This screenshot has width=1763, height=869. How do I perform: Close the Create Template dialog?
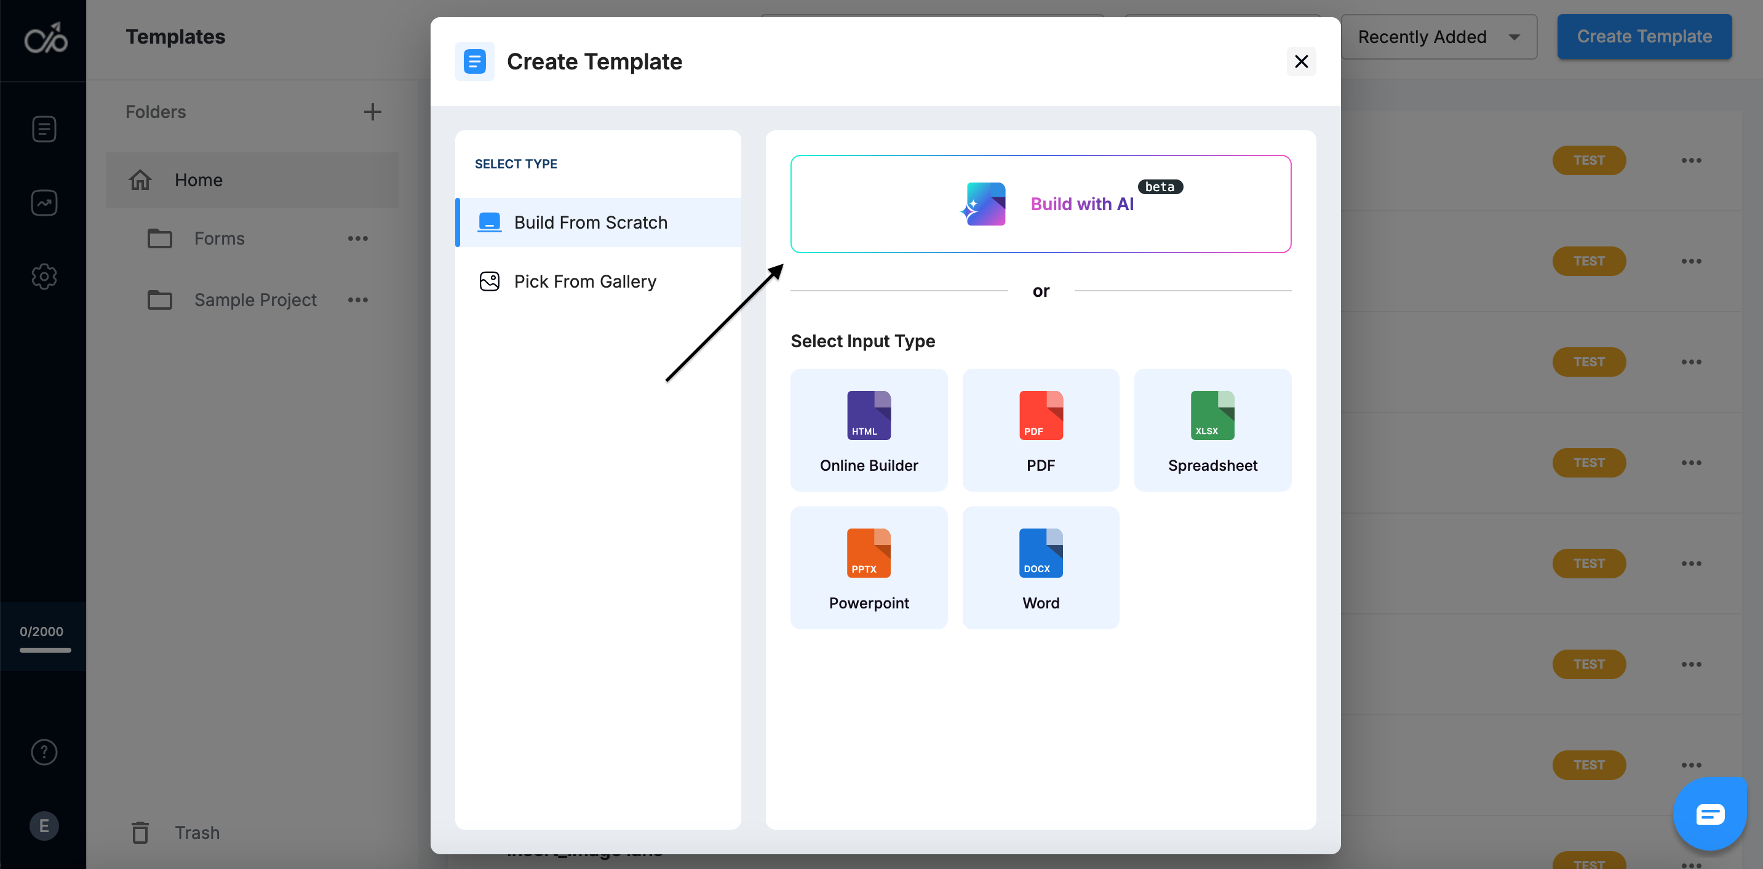pyautogui.click(x=1301, y=61)
